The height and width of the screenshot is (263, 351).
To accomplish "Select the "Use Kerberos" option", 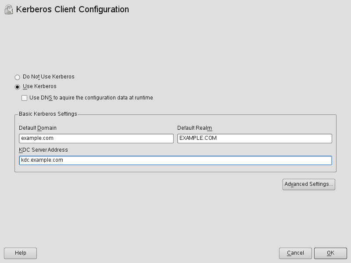I will 17,86.
